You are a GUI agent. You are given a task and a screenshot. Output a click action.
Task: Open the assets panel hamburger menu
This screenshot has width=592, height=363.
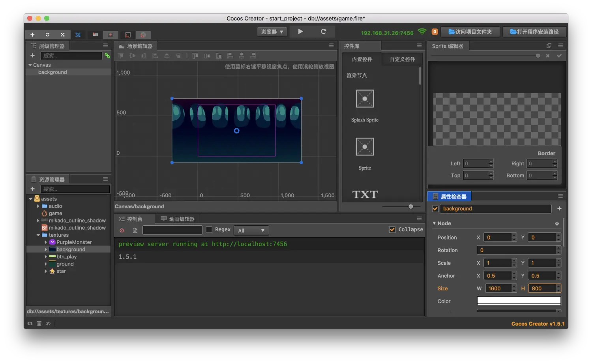point(105,179)
